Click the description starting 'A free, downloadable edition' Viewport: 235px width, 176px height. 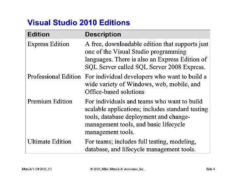pyautogui.click(x=147, y=55)
